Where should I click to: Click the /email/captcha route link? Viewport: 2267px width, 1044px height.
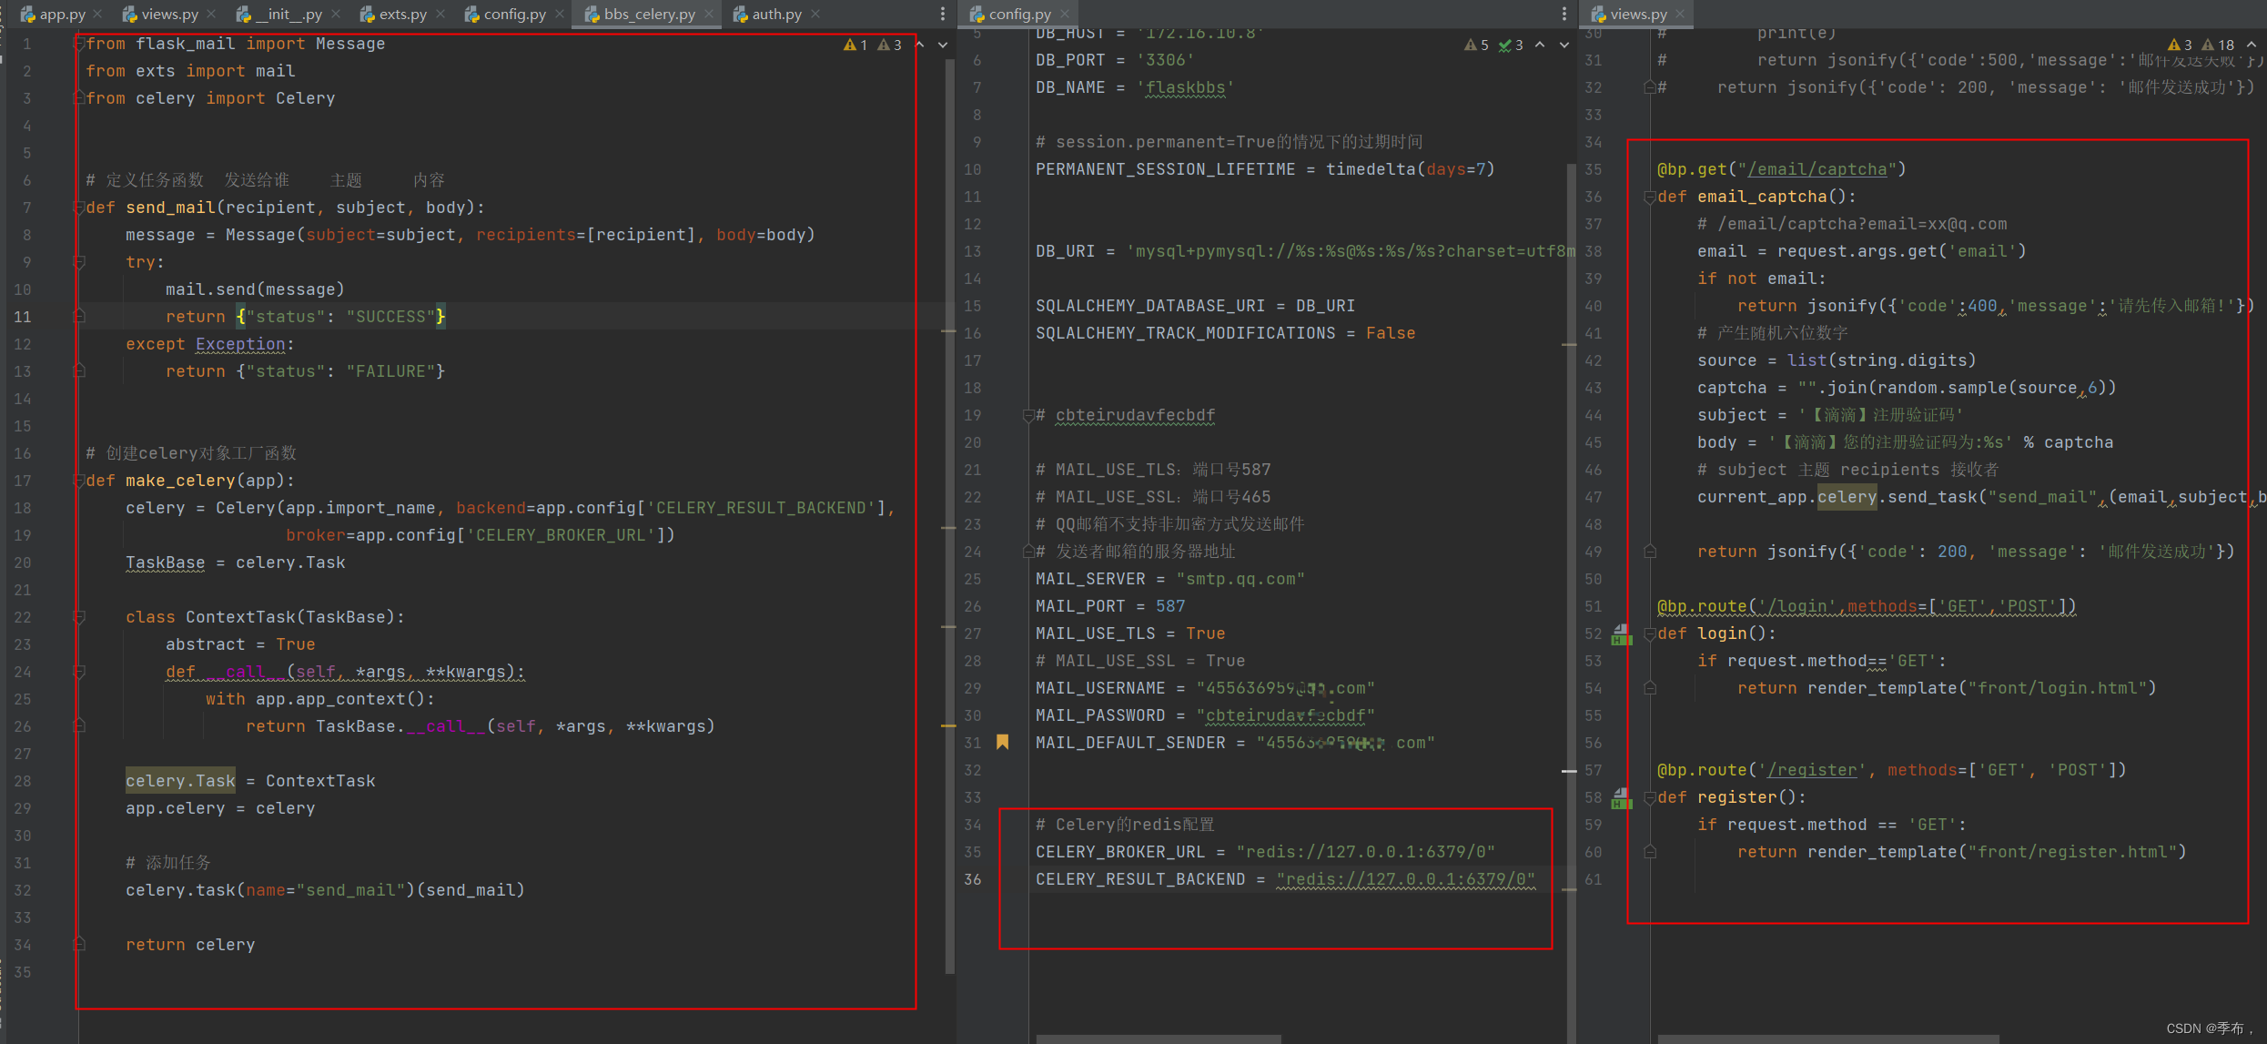click(x=1817, y=169)
